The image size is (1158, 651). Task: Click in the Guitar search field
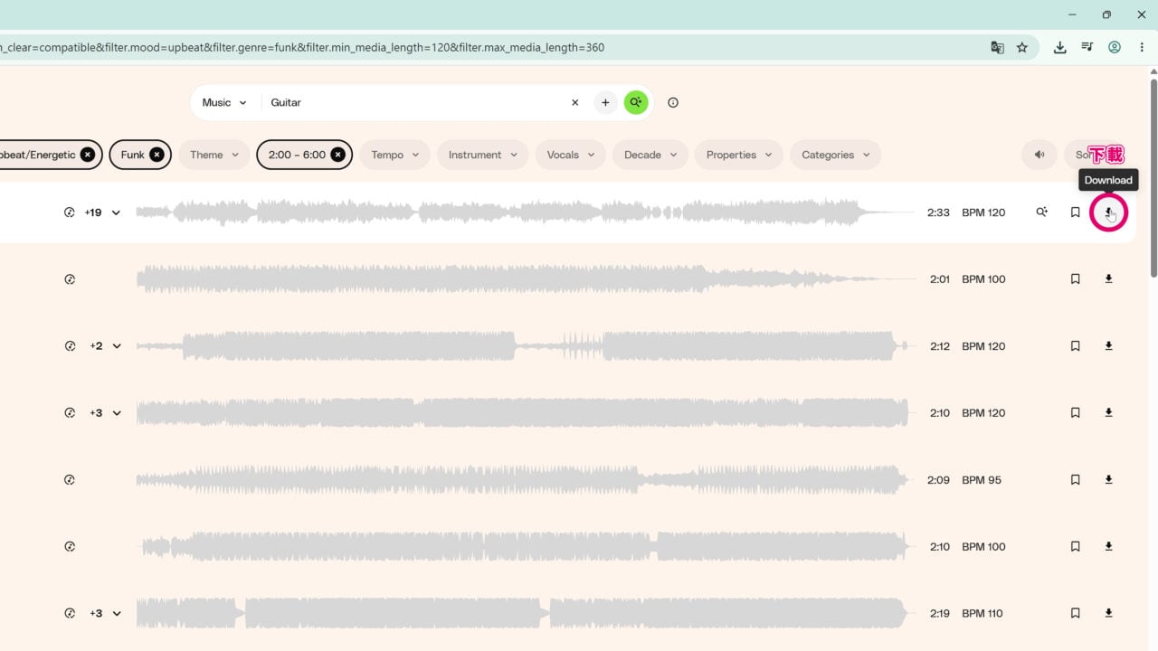[x=414, y=102]
